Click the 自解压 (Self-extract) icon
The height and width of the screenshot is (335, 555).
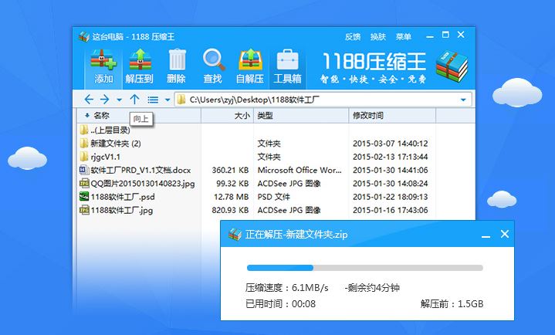[x=250, y=66]
